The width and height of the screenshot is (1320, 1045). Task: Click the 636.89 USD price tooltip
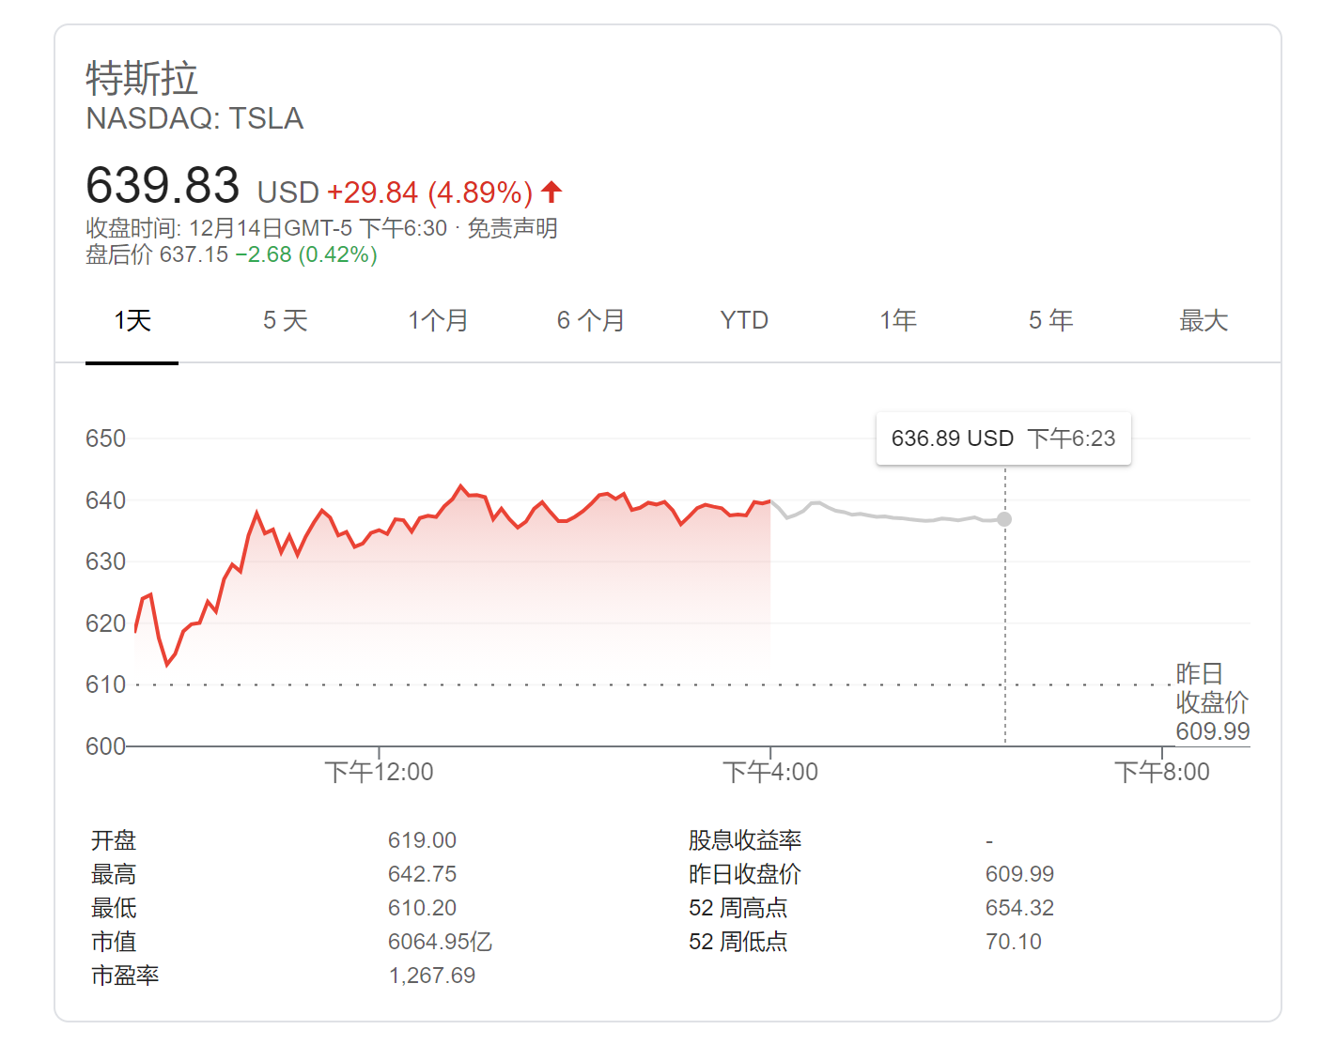tap(1003, 438)
